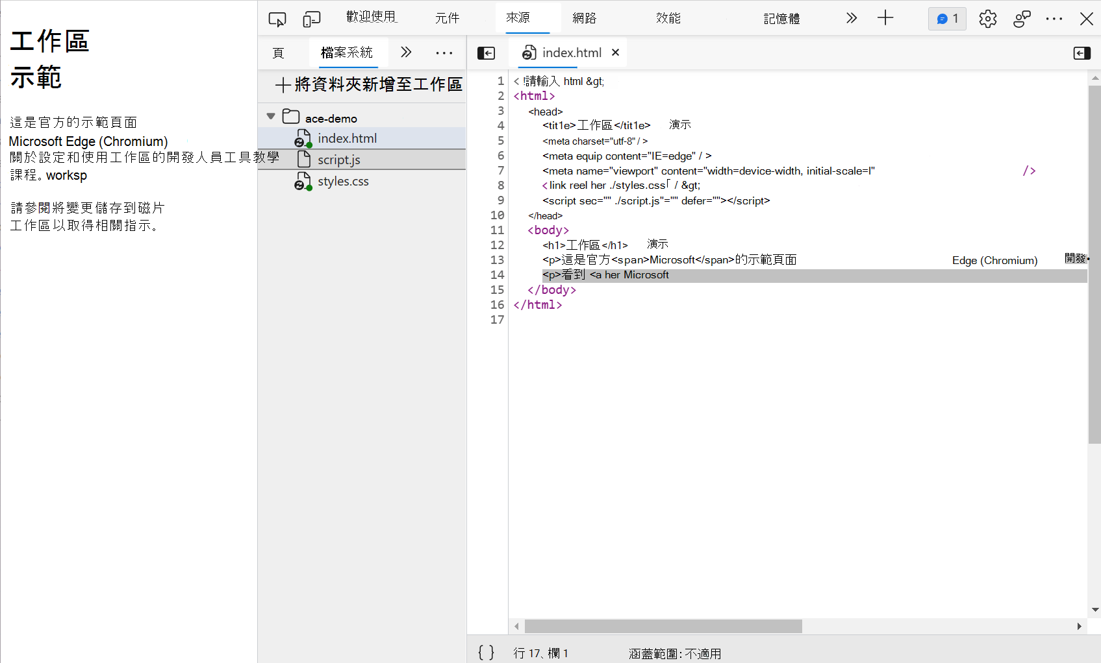Click the 工作區 示範 page heading
Image resolution: width=1101 pixels, height=663 pixels.
click(x=49, y=59)
